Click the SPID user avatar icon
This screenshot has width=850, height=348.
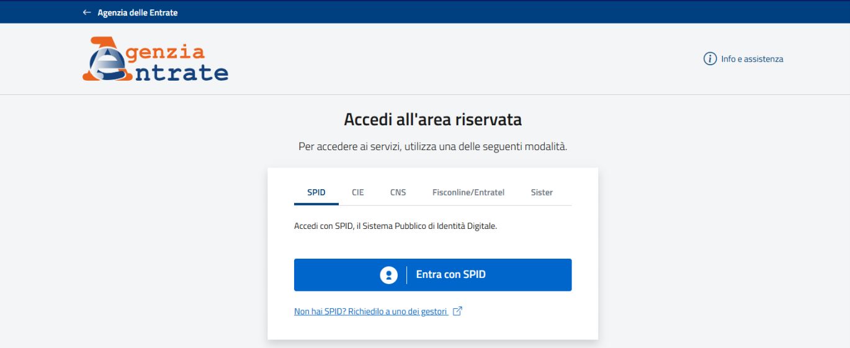click(x=388, y=275)
